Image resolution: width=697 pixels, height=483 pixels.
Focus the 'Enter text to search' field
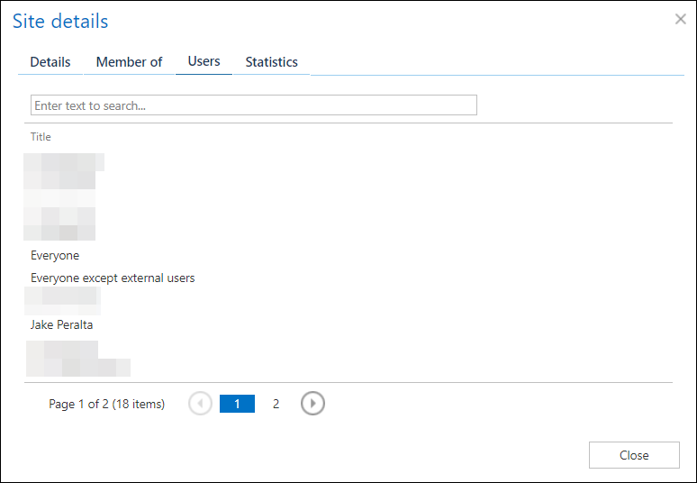tap(253, 105)
